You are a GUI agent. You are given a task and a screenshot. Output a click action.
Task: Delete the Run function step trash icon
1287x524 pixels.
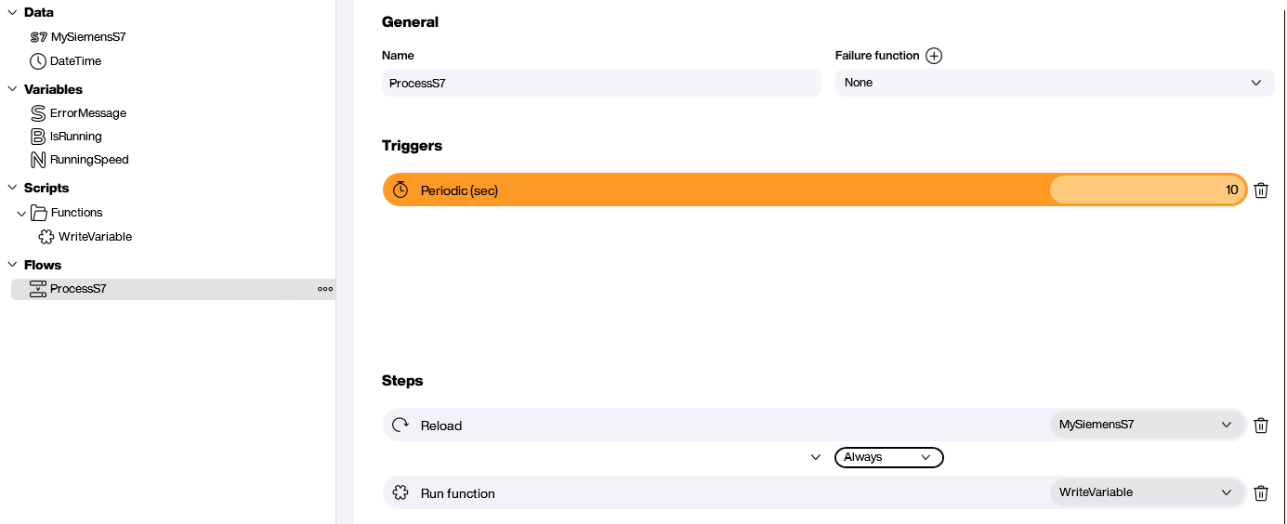pos(1261,493)
